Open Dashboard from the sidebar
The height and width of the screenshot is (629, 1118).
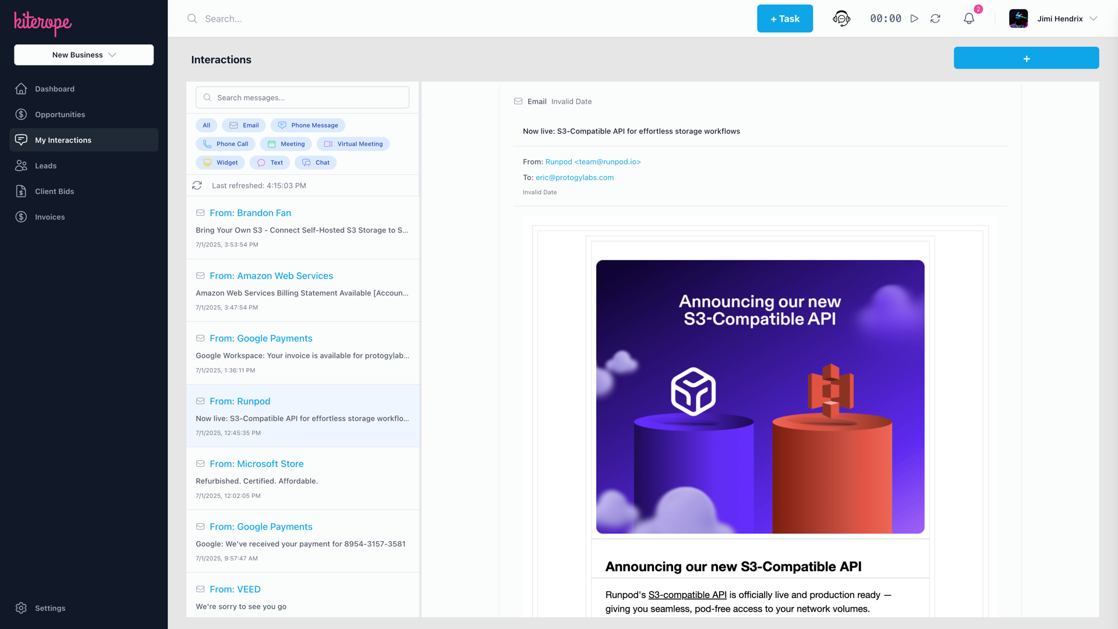pos(84,89)
